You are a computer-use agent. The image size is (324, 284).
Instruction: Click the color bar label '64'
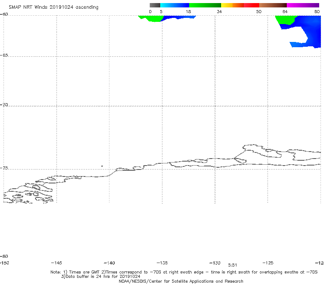285,11
